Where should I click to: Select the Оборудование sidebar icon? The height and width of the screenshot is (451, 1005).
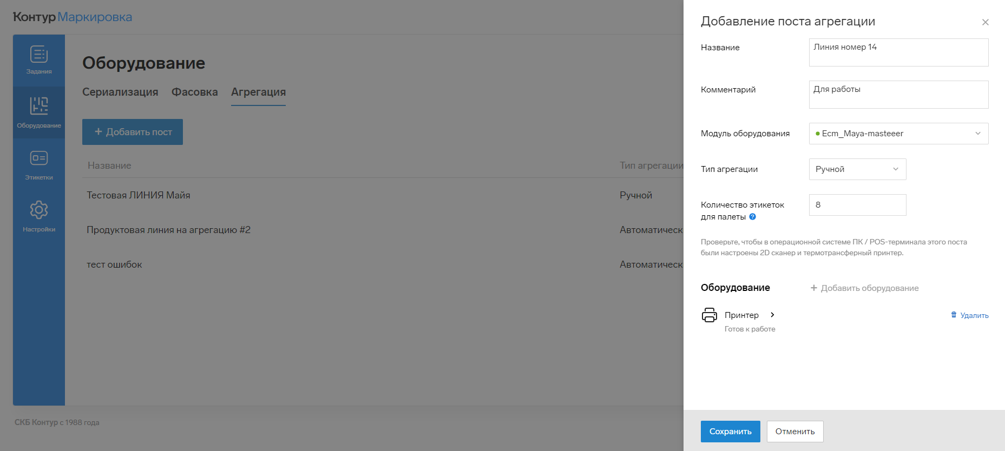coord(39,106)
